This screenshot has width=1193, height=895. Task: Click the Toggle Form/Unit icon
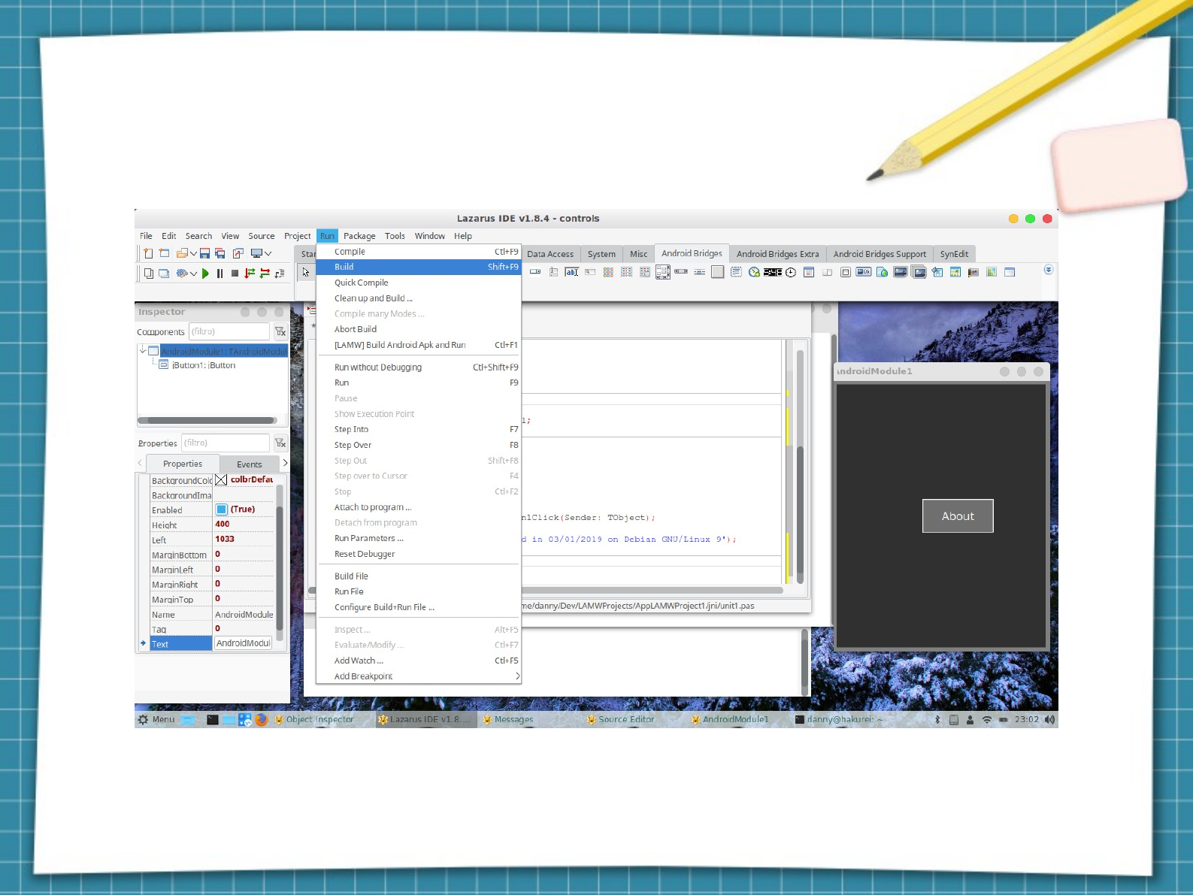tap(238, 254)
